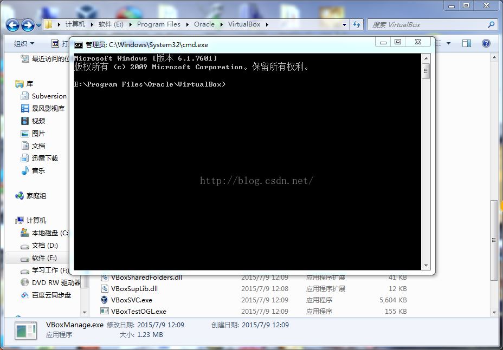Open 最近访问的位置 in the navigation pane
The image size is (503, 350).
pos(45,58)
